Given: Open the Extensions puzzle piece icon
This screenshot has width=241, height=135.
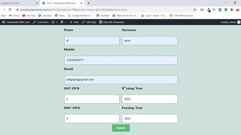Looking at the screenshot, I should [x=232, y=10].
